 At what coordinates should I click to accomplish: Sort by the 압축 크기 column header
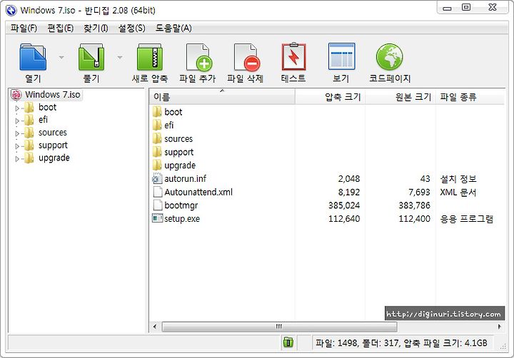330,96
